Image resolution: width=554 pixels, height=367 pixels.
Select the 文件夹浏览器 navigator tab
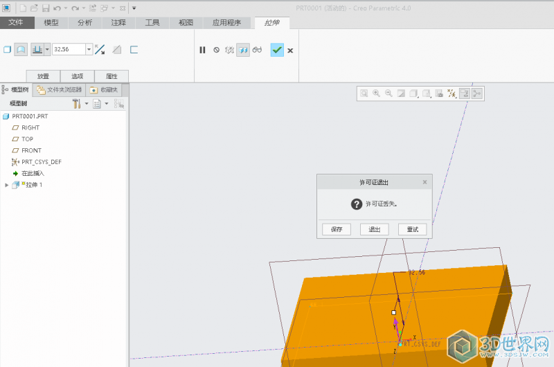tap(60, 90)
